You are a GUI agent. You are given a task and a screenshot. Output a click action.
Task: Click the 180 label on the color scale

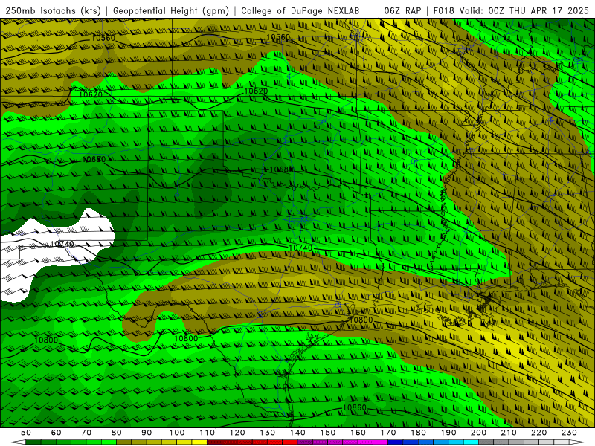(418, 433)
